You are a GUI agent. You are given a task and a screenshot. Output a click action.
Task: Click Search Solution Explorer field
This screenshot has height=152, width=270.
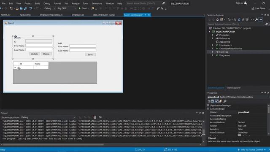pyautogui.click(x=235, y=24)
